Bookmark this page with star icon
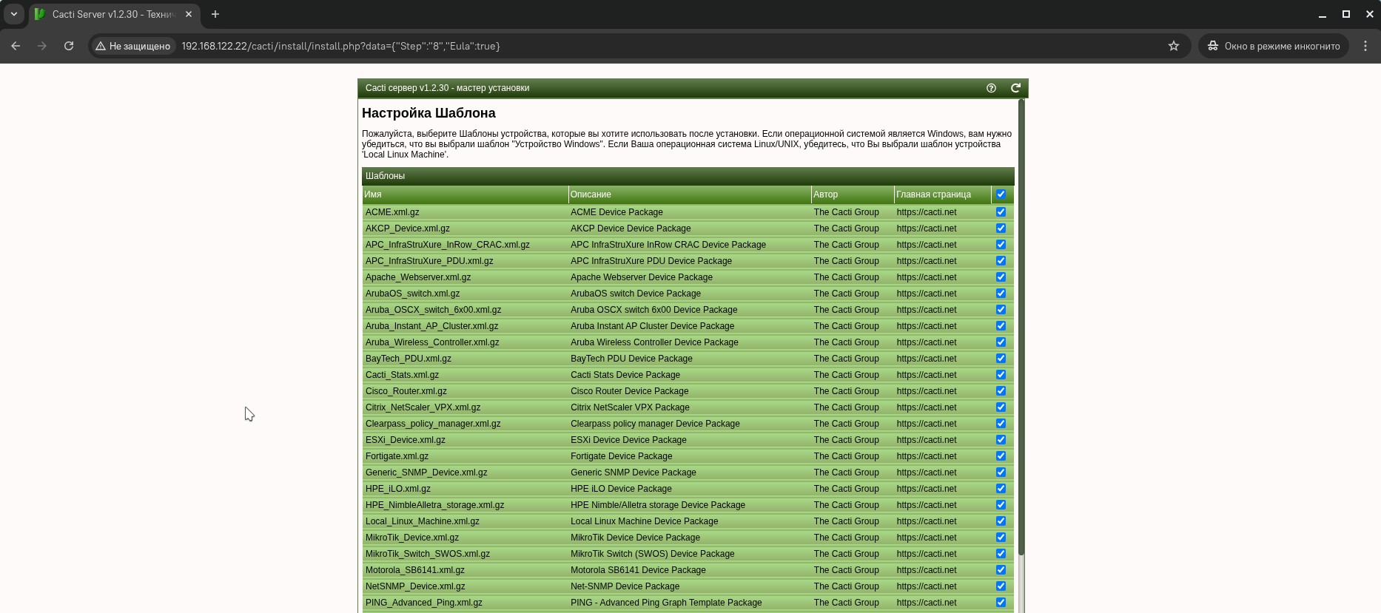 [1174, 46]
